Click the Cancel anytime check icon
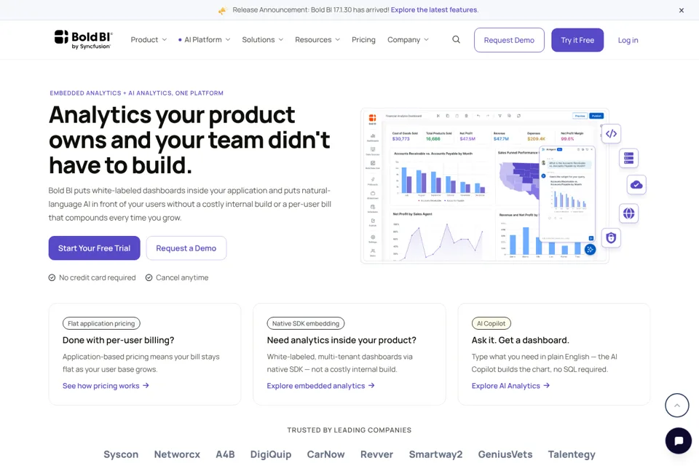 [x=149, y=278]
